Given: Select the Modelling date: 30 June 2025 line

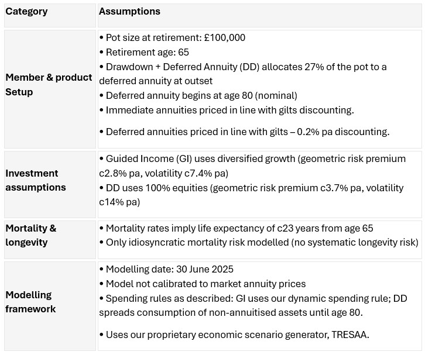Looking at the screenshot, I should click(170, 270).
